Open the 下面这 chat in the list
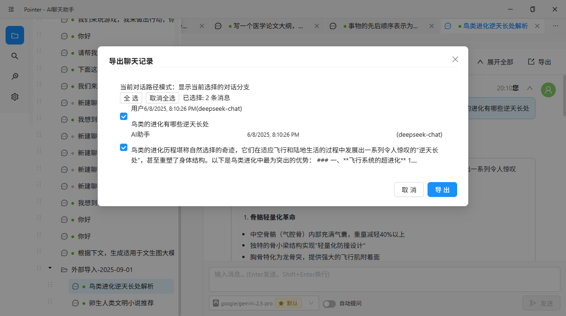Viewport: 566px width, 316px height. pos(88,70)
